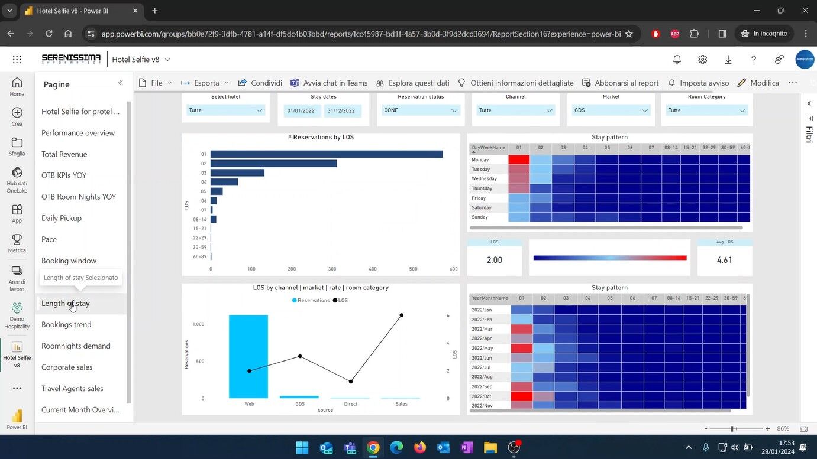The width and height of the screenshot is (817, 459).
Task: Expand the Select hotel dropdown
Action: pyautogui.click(x=225, y=110)
